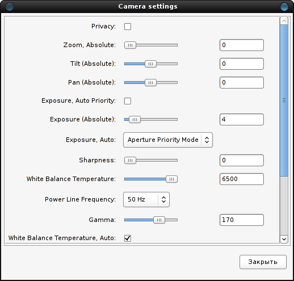Click the Gamma slider handle
This screenshot has height=281, width=294.
coord(159,220)
